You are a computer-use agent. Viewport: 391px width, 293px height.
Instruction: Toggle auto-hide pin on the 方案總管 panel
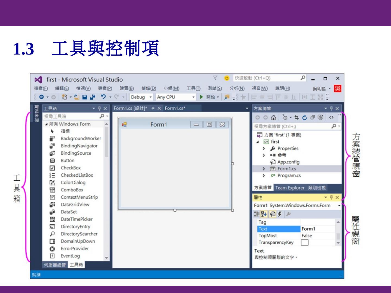(x=331, y=109)
